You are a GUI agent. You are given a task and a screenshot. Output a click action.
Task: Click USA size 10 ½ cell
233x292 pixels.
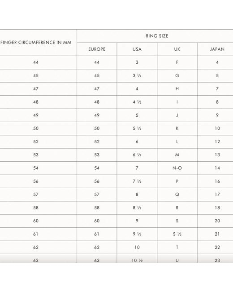point(137,261)
